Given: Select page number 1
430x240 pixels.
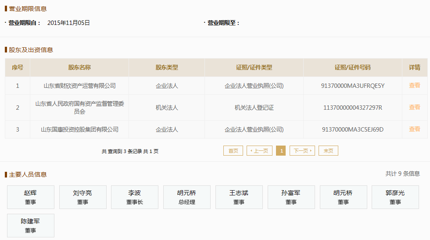Looking at the screenshot, I should (281, 151).
